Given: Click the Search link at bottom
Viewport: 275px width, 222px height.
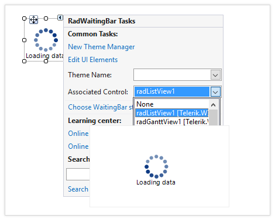Looking at the screenshot, I should pos(78,189).
